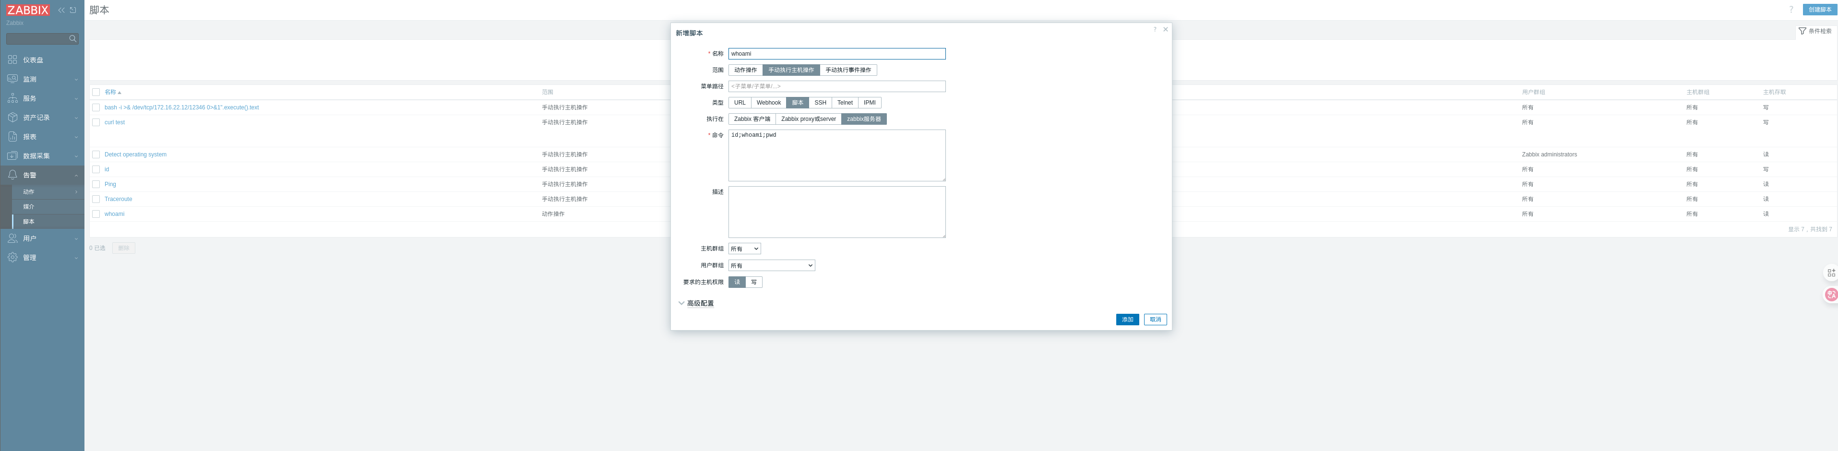Select 写 required host permission
The image size is (1838, 451).
753,283
